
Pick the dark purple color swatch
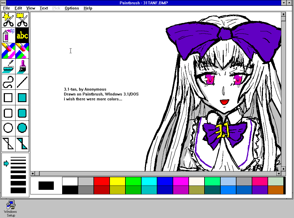click(260, 190)
